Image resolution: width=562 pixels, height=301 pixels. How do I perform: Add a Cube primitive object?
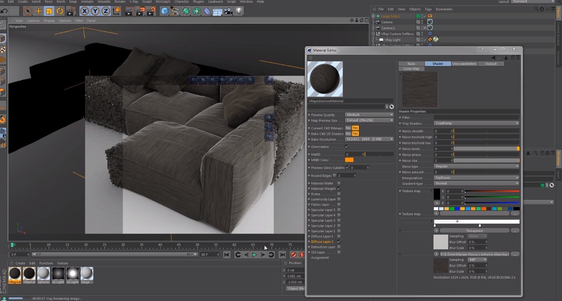coord(165,11)
